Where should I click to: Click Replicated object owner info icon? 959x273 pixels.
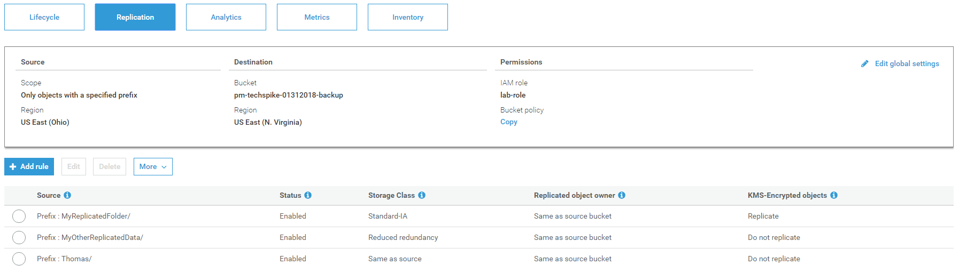point(622,195)
